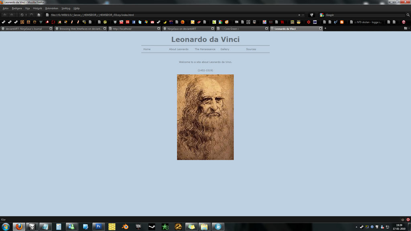Open the alien head taskbar icon

tap(32, 227)
